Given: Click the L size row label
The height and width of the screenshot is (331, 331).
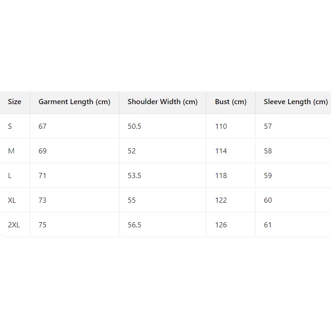Looking at the screenshot, I should tap(10, 176).
